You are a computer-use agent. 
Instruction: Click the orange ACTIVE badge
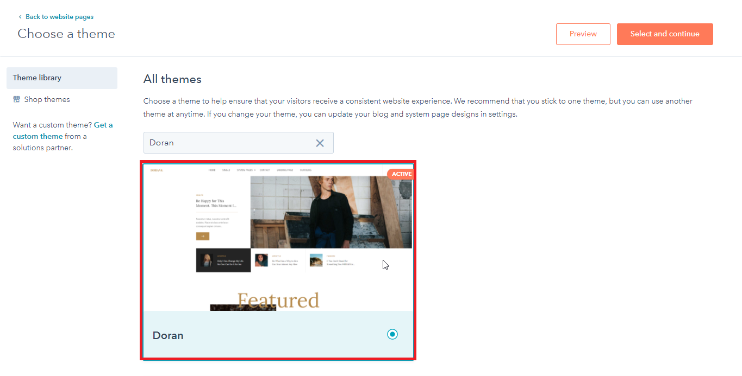click(401, 174)
